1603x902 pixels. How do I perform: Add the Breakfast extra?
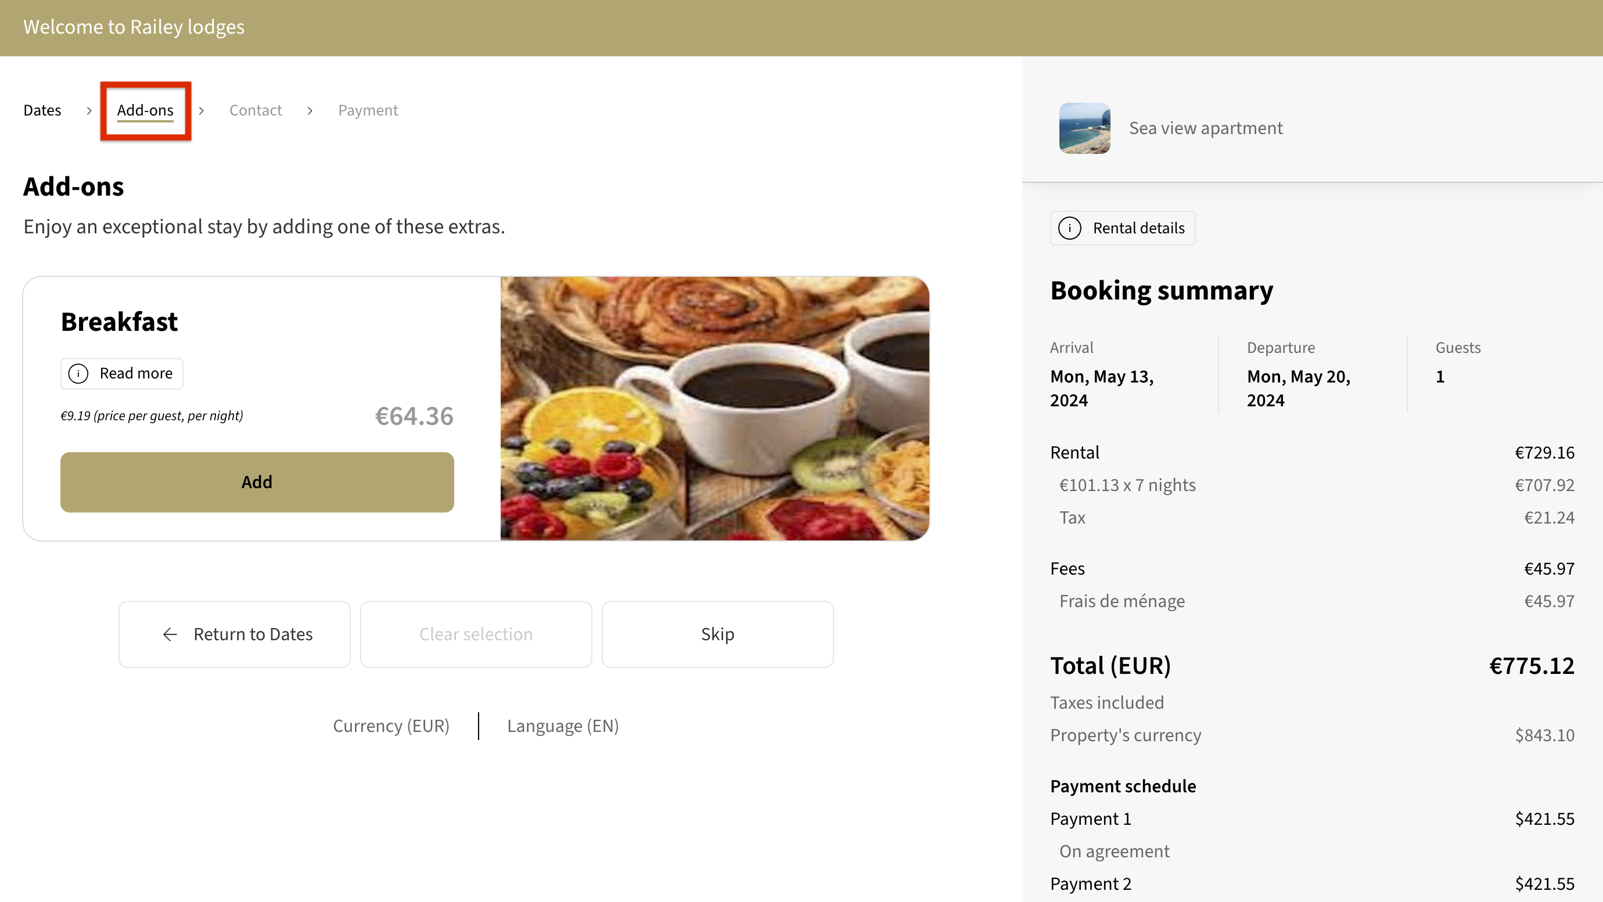tap(257, 482)
